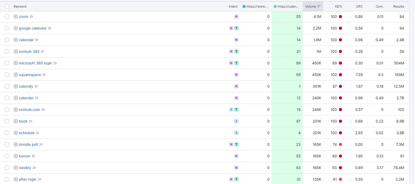The width and height of the screenshot is (415, 184).
Task: Click the N intent badge for squarespace
Action: (236, 75)
